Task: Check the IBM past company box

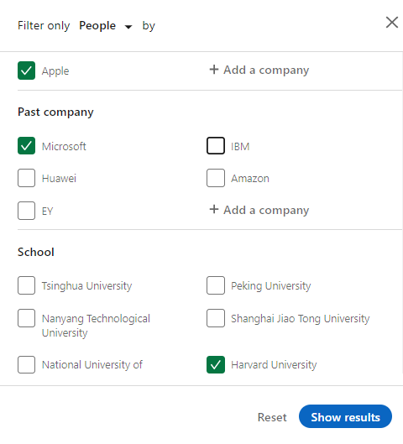Action: point(216,146)
